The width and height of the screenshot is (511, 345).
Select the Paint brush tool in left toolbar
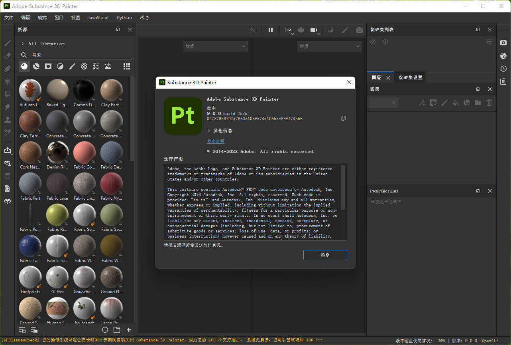(7, 43)
